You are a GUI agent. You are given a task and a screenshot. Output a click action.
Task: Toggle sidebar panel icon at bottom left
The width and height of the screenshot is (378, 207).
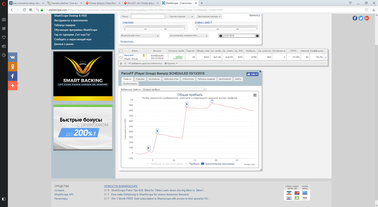pos(4,199)
